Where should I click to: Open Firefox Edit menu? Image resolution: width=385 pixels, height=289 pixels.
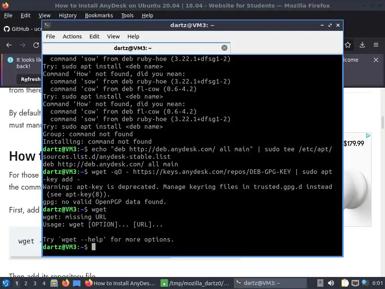pyautogui.click(x=26, y=15)
